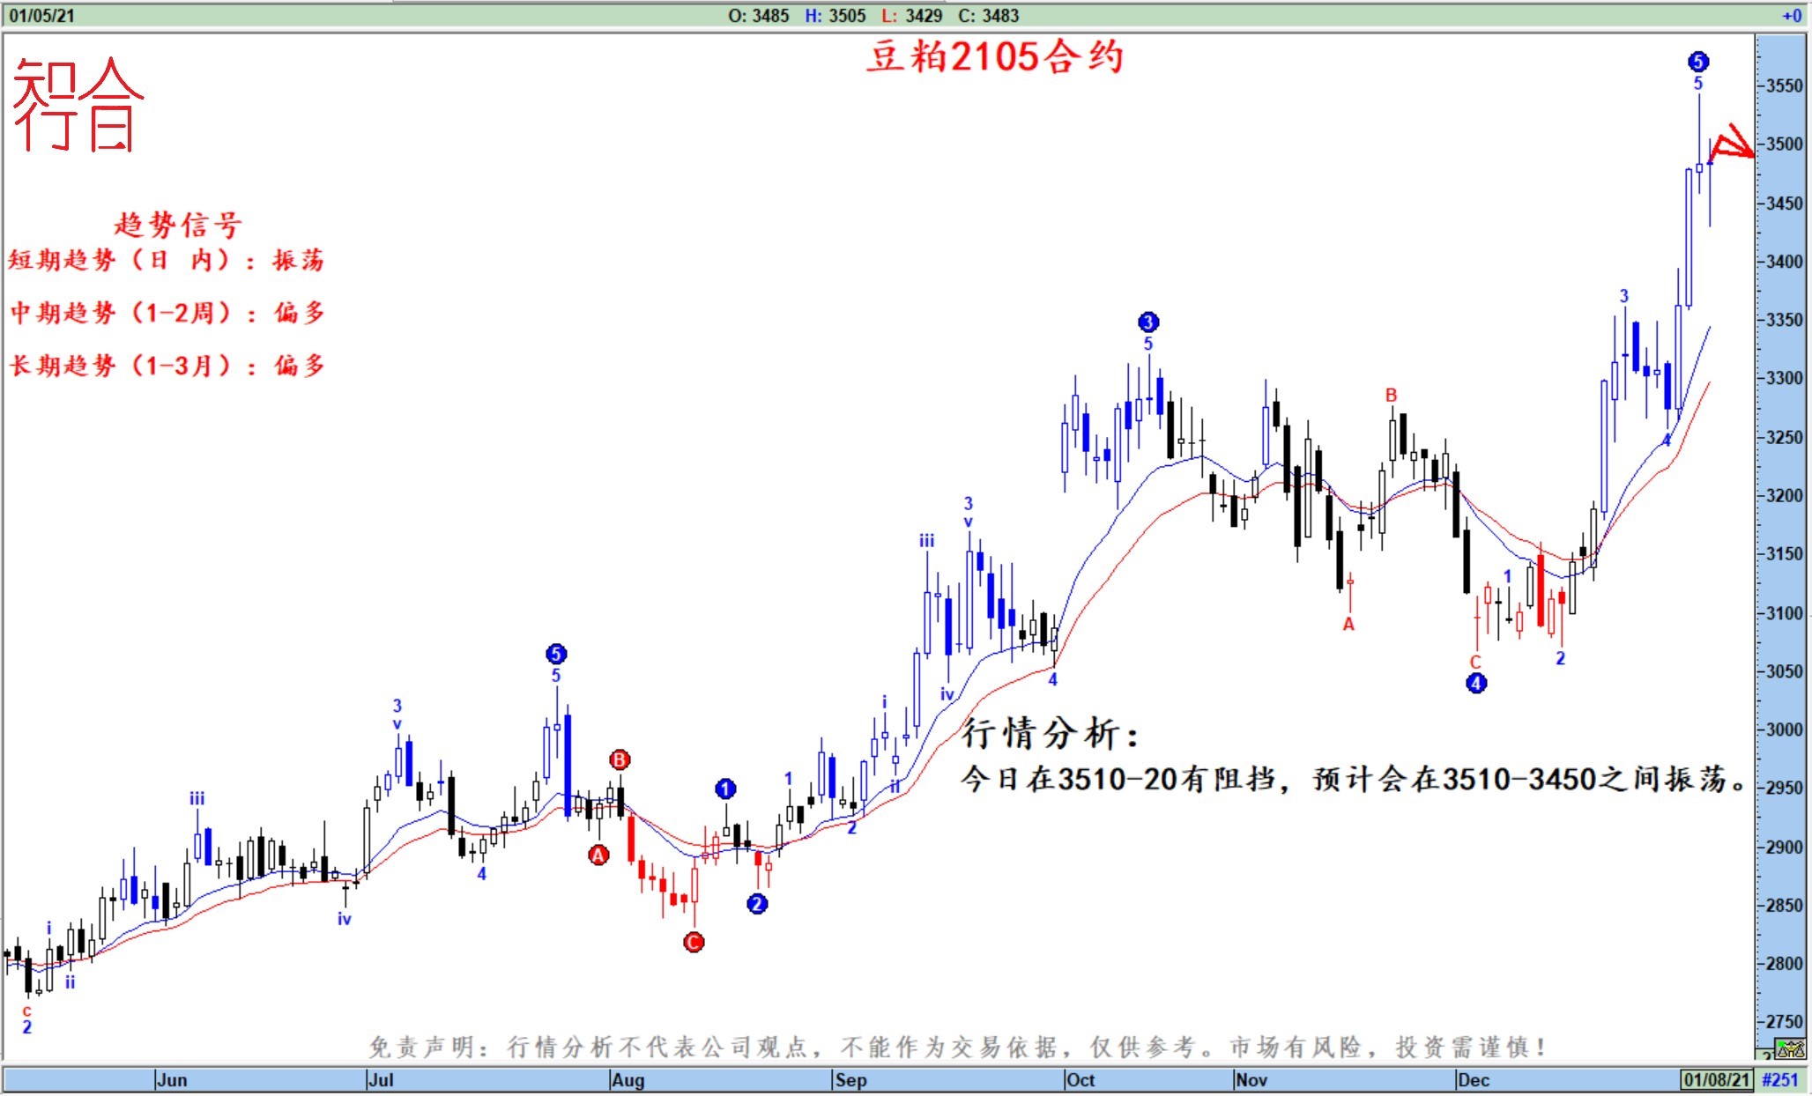Click the Aug label on time axis
Viewport: 1812px width, 1096px height.
(628, 1080)
